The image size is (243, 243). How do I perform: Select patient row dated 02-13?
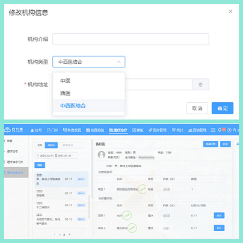click(x=61, y=220)
